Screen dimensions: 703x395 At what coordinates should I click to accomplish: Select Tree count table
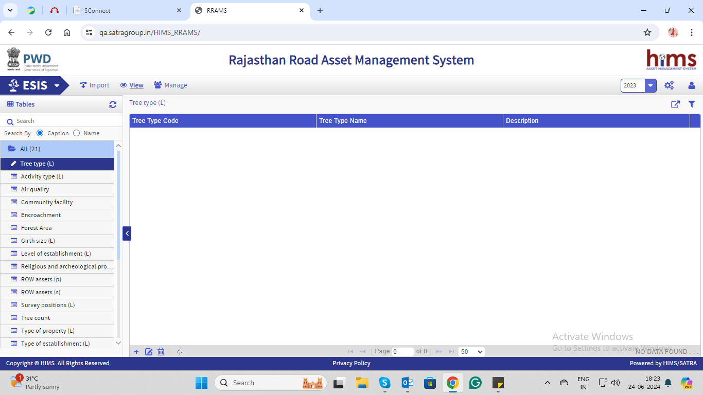pos(57,318)
